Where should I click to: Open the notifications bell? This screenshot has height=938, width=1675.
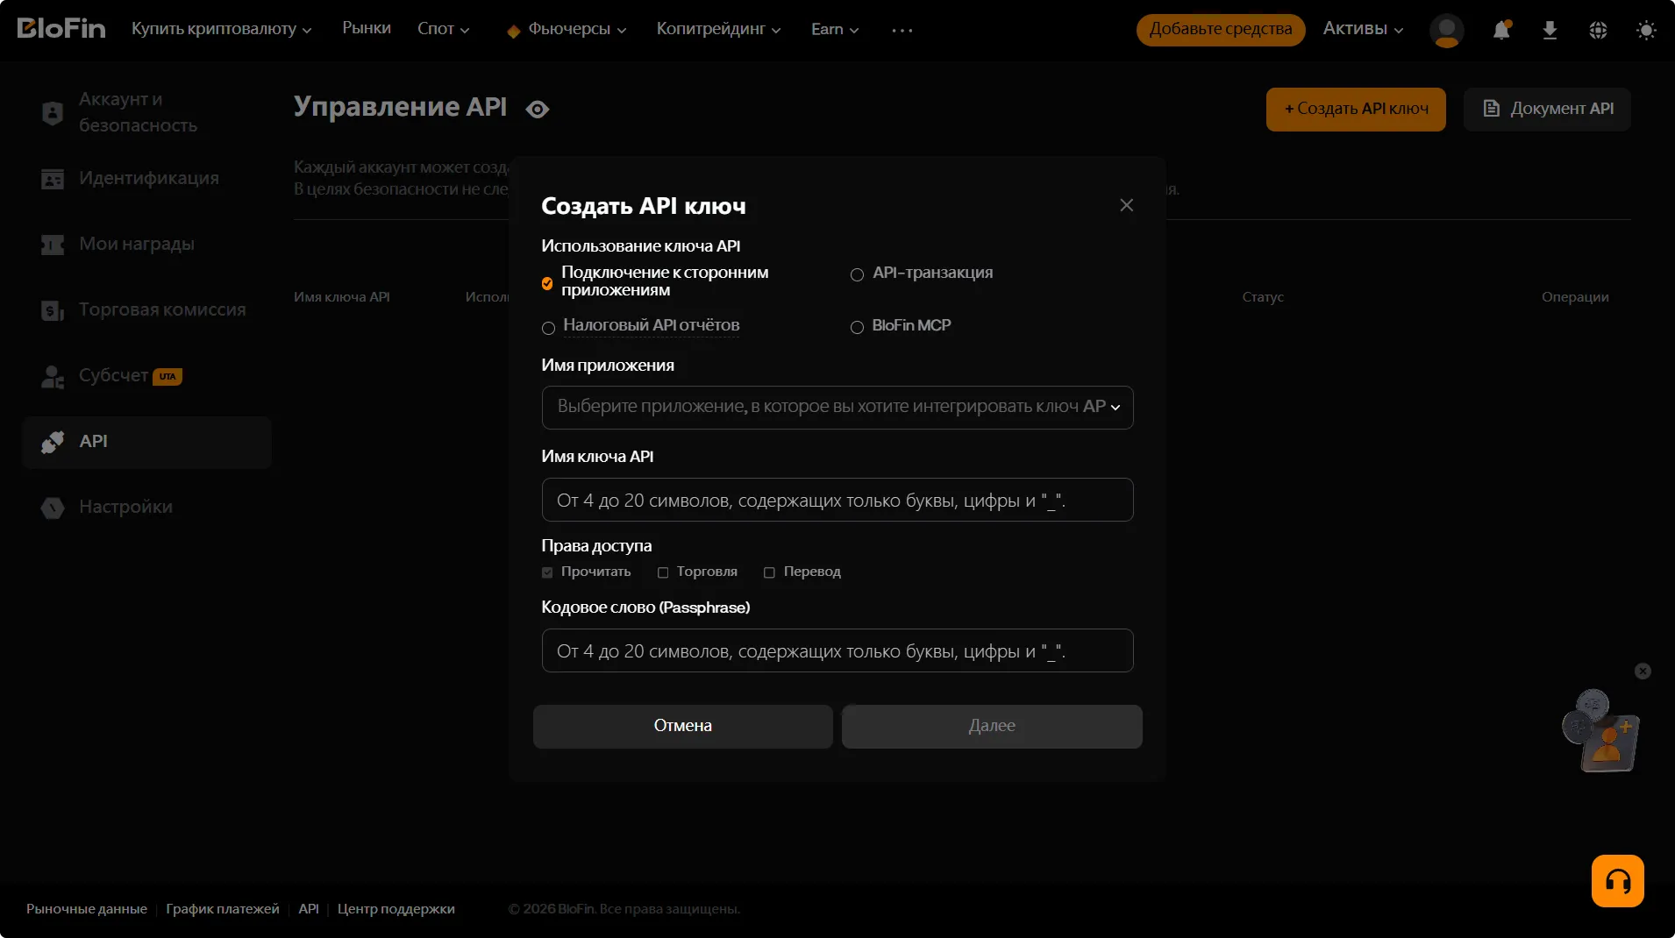click(x=1501, y=30)
